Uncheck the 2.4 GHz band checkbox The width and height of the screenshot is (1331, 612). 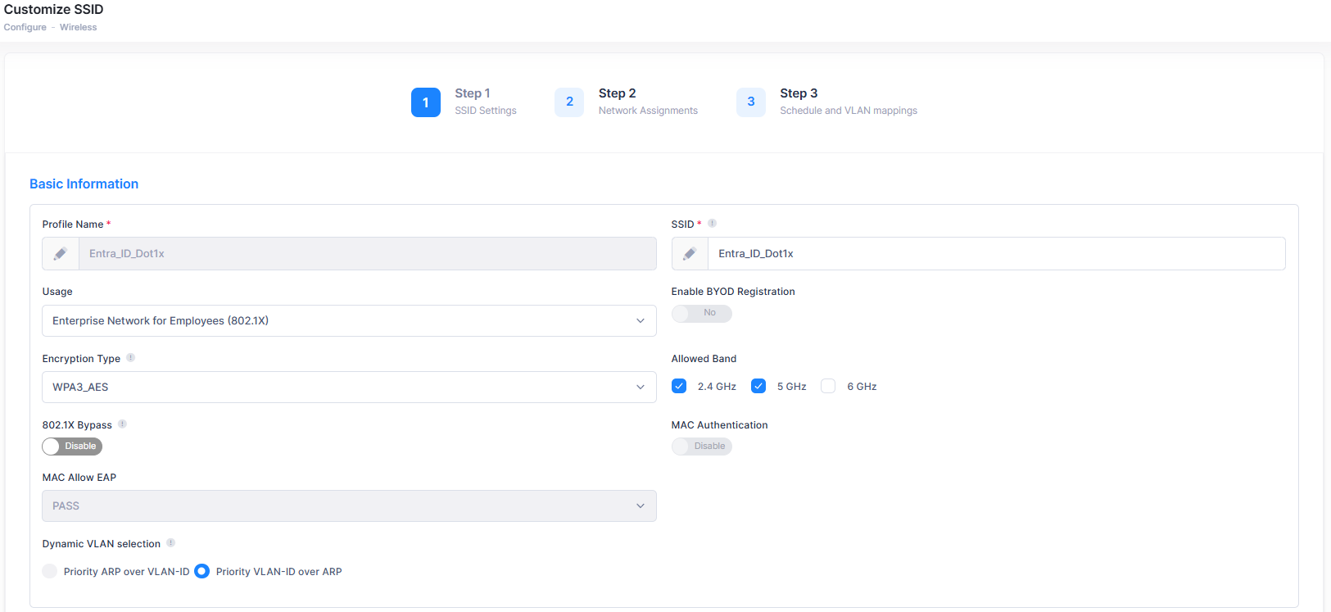point(679,386)
